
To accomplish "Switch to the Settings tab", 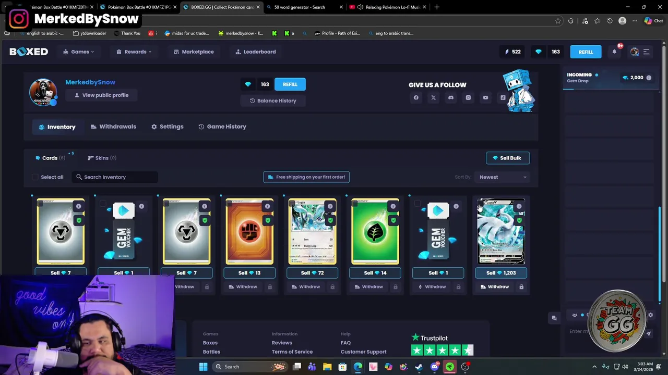I will (x=168, y=127).
